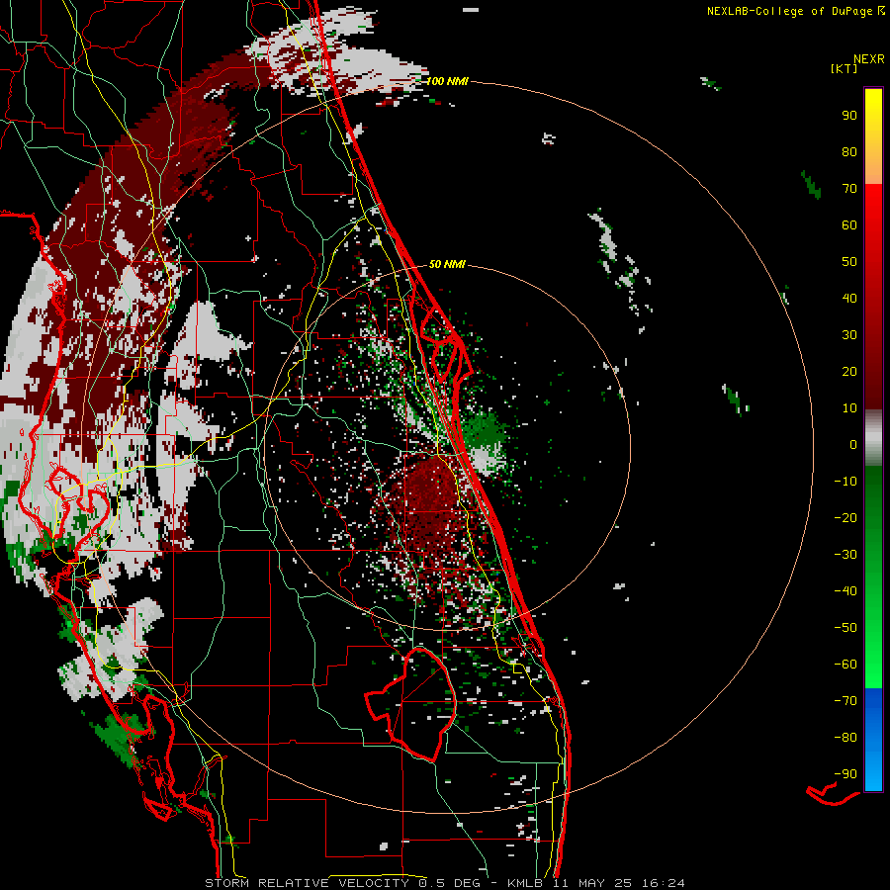Click the -30 value on velocity scale

point(845,555)
